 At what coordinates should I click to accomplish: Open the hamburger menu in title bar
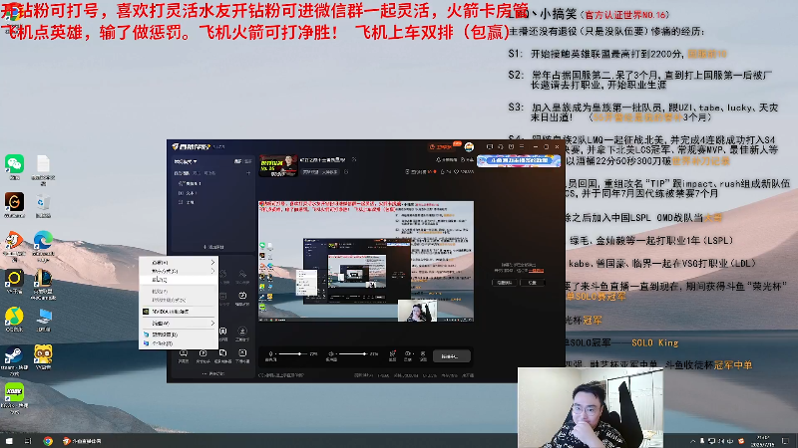(522, 146)
